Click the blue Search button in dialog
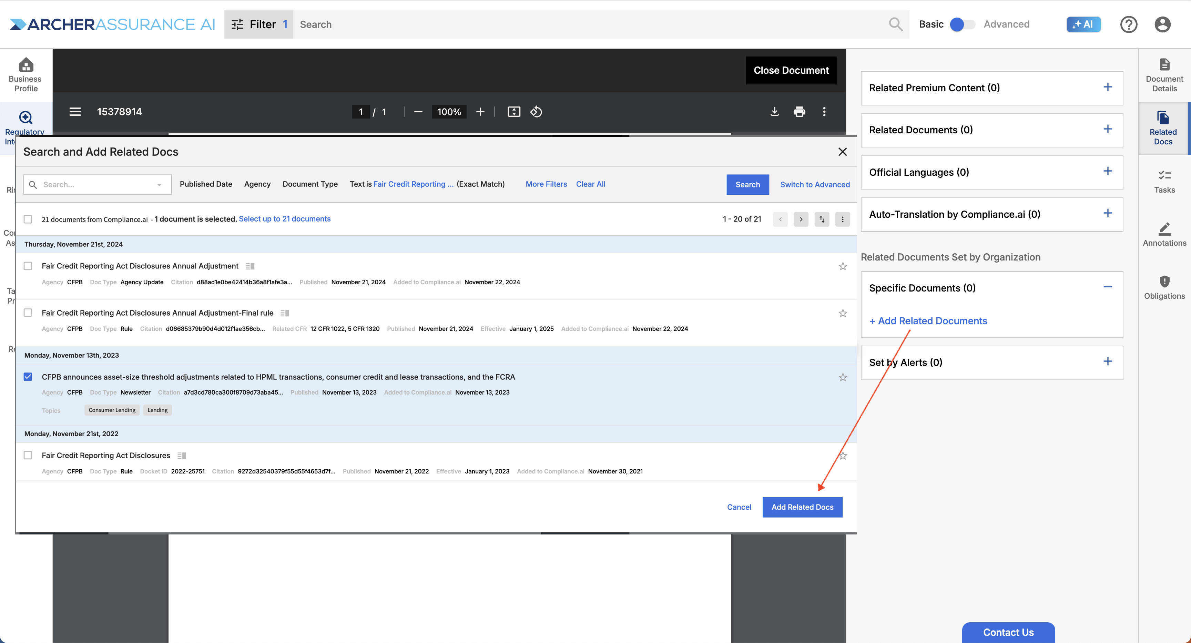1191x643 pixels. [x=747, y=184]
